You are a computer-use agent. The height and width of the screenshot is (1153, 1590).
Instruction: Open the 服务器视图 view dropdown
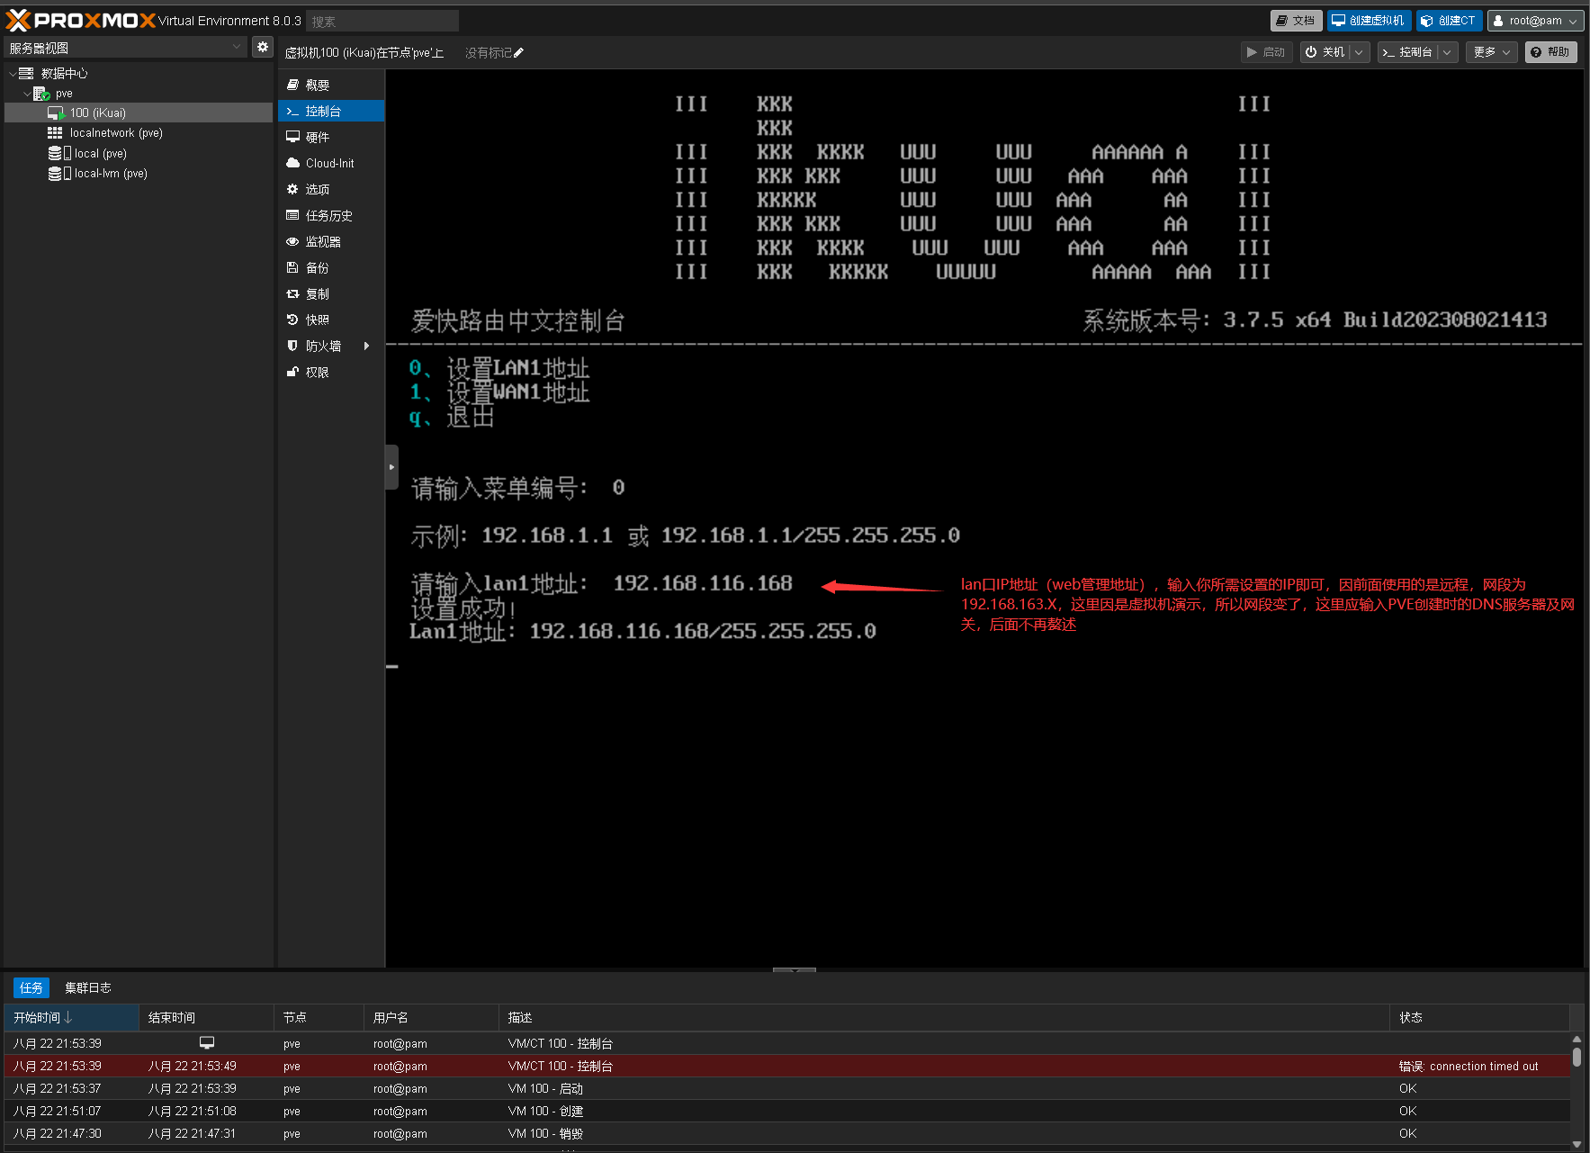click(124, 48)
